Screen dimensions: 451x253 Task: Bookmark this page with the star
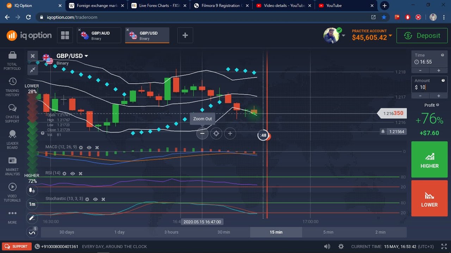click(x=384, y=17)
